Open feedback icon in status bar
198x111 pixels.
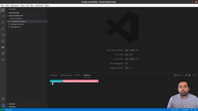(192, 110)
